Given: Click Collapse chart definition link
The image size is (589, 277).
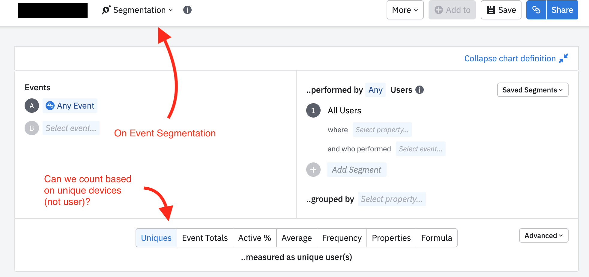Looking at the screenshot, I should tap(510, 59).
